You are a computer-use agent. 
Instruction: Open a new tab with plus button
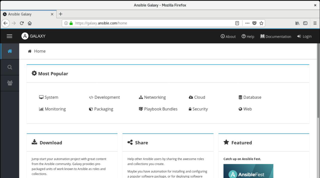click(60, 14)
